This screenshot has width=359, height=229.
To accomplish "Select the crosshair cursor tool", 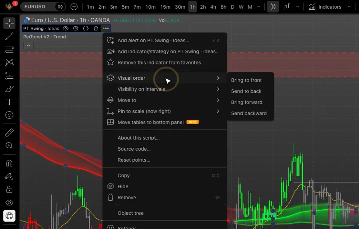I will point(9,23).
